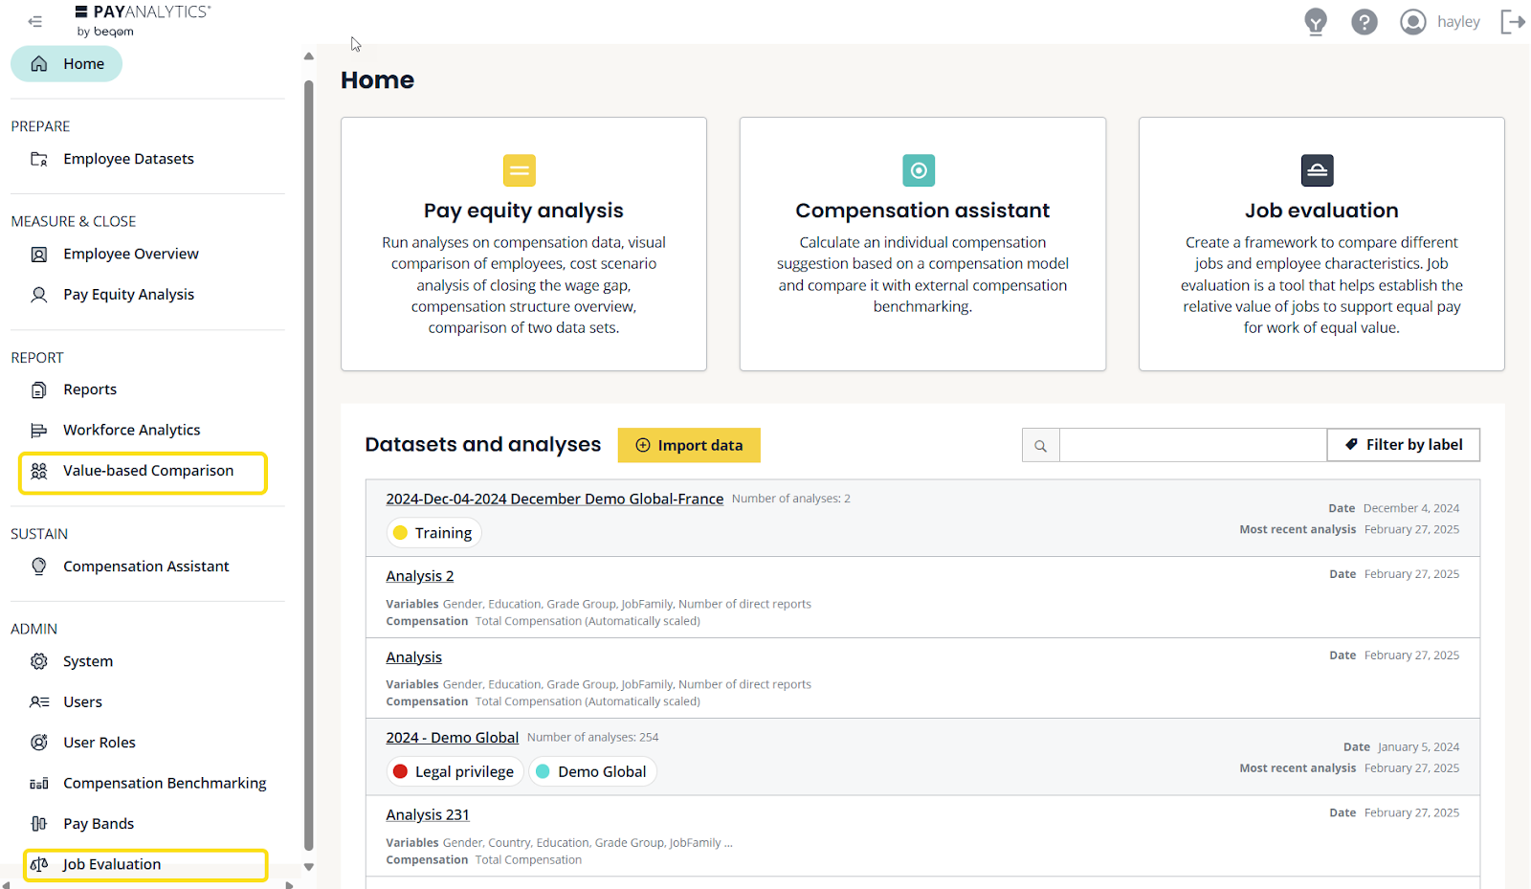Click the datasets search input field

(x=1192, y=445)
